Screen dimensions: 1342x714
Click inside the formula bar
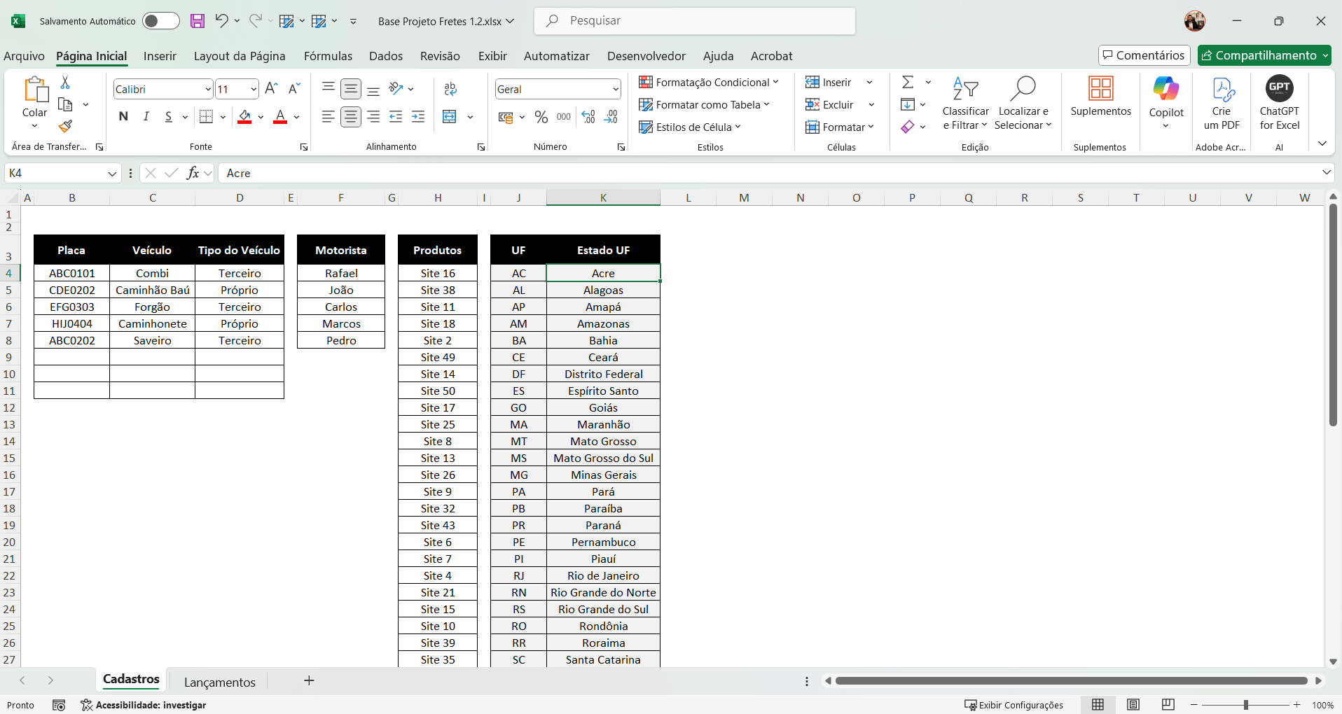pyautogui.click(x=490, y=173)
